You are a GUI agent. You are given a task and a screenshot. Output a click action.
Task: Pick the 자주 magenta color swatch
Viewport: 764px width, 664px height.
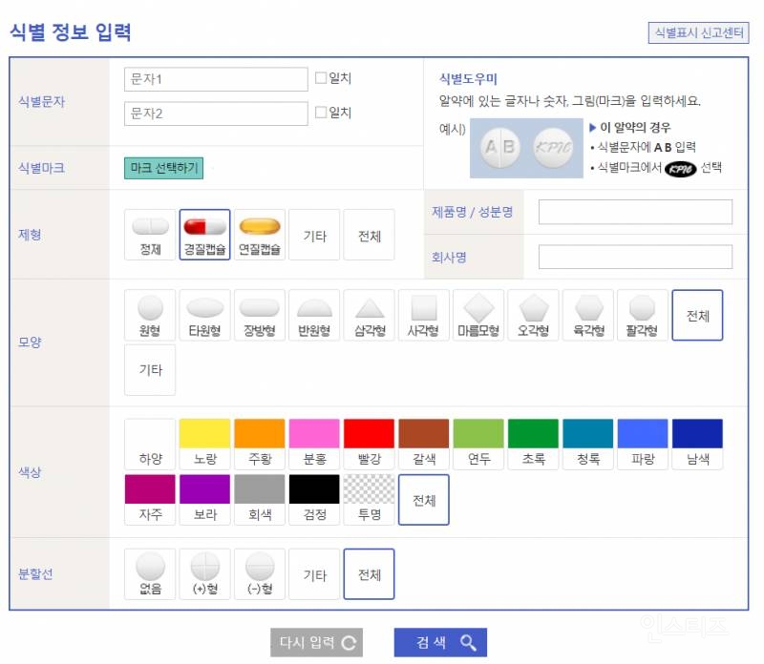pyautogui.click(x=150, y=500)
